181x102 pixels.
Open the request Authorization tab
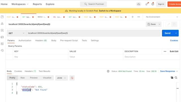tap(25, 41)
